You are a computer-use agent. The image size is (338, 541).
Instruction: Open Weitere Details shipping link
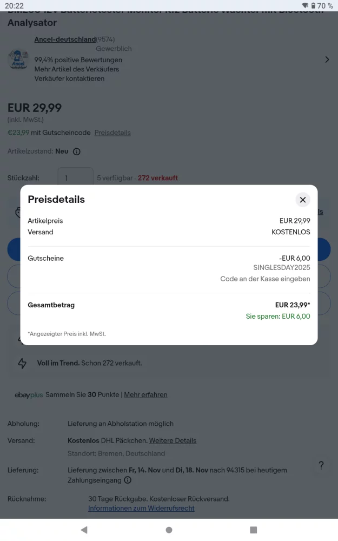click(173, 440)
